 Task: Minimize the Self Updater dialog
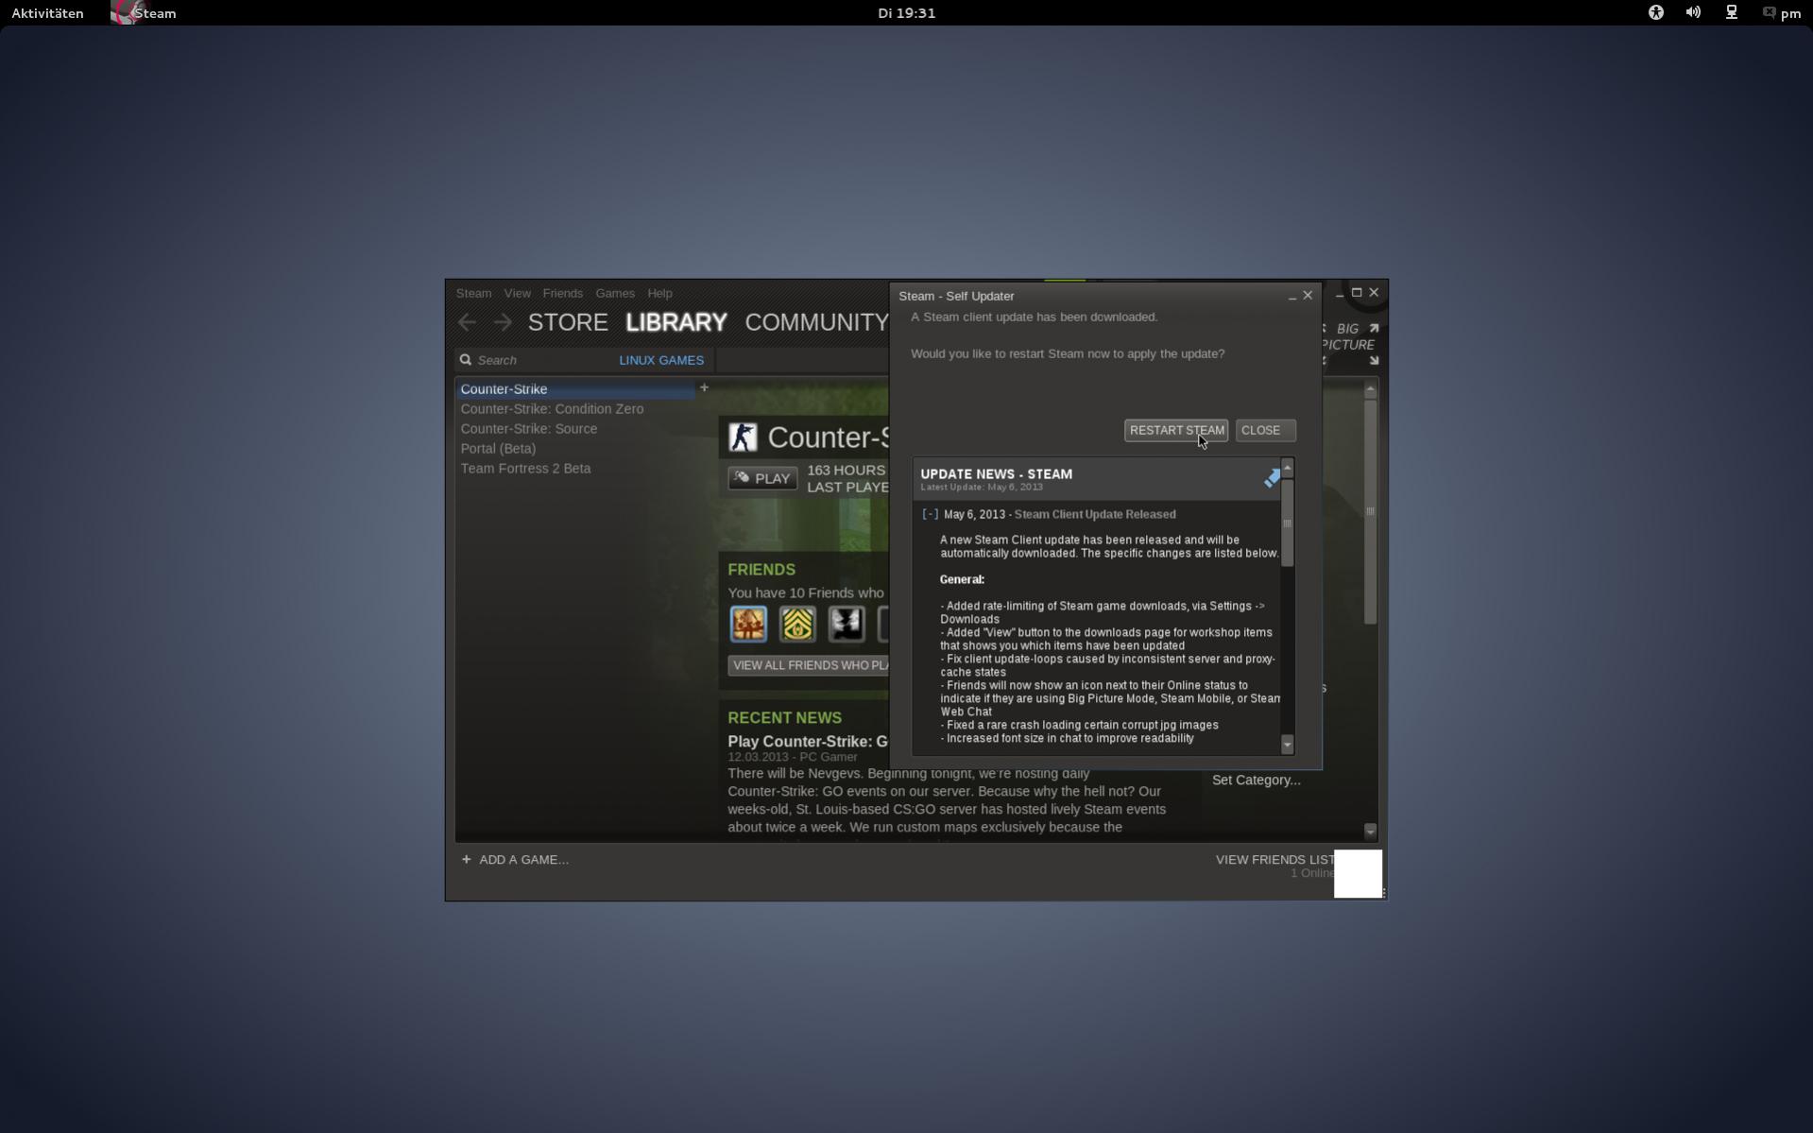point(1291,296)
